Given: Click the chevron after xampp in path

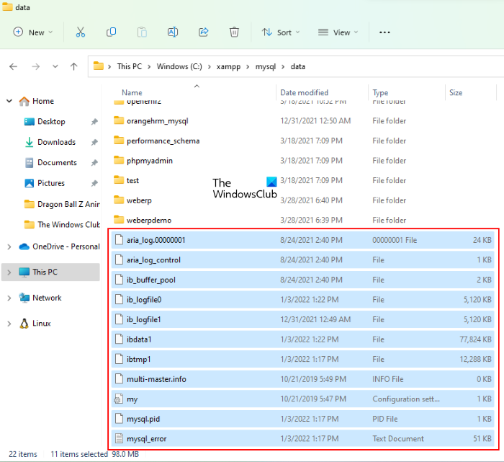Looking at the screenshot, I should pyautogui.click(x=248, y=66).
